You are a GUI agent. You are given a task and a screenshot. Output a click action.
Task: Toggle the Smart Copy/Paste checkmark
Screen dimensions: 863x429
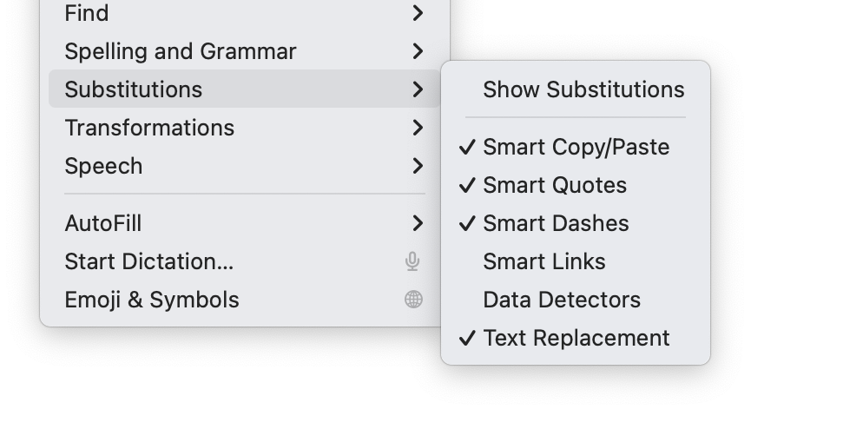[x=468, y=148]
